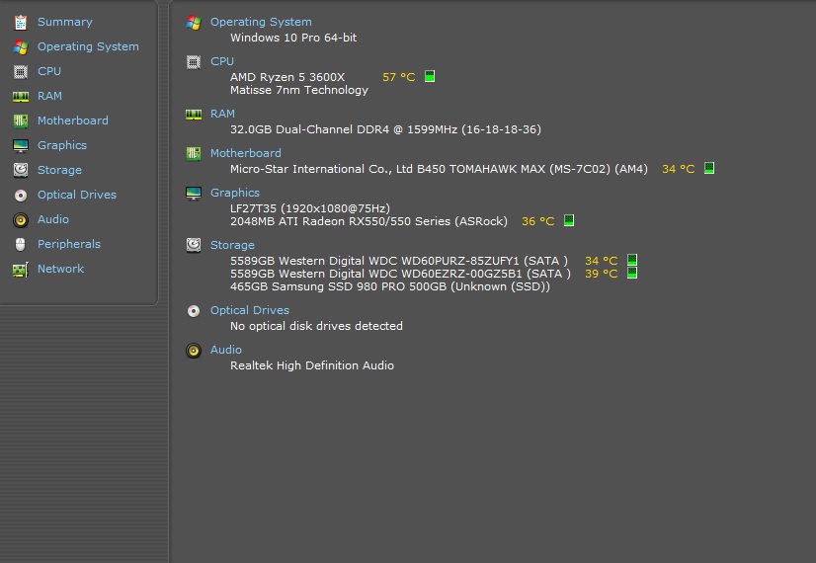This screenshot has width=816, height=563.
Task: Click the Optical Drives disc icon in summary panel
Action: pos(194,311)
